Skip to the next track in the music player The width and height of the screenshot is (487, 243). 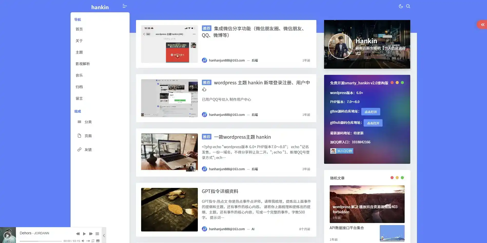(x=91, y=234)
